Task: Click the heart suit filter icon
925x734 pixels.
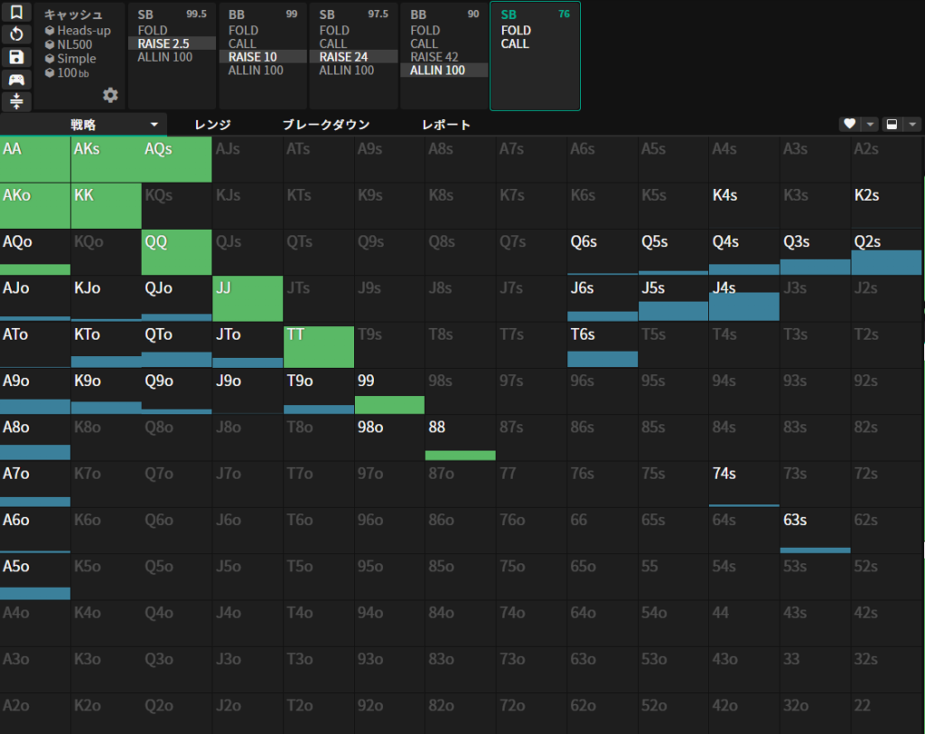Action: [x=849, y=125]
